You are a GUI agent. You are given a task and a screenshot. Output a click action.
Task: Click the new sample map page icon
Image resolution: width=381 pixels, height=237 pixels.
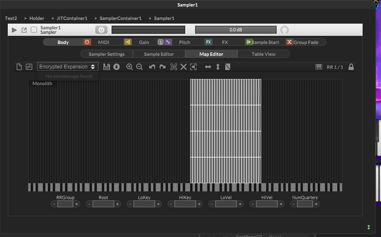coord(19,67)
